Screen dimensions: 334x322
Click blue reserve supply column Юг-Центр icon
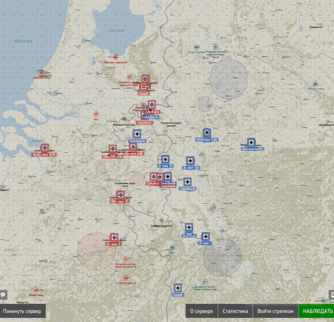coord(204,282)
